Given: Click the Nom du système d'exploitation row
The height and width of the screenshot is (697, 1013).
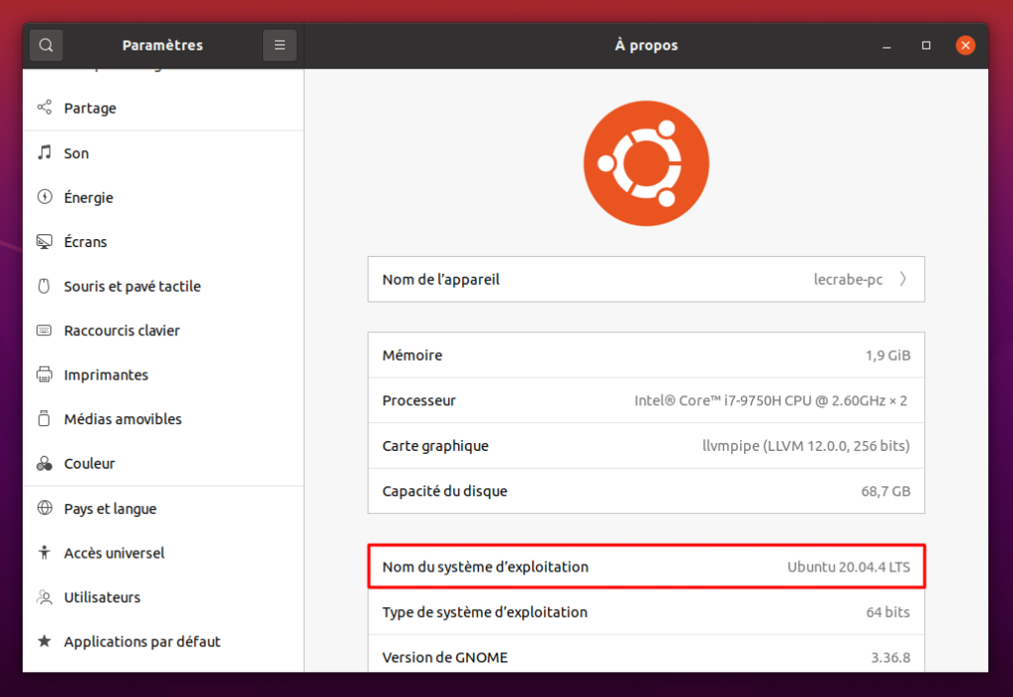Looking at the screenshot, I should coord(646,566).
